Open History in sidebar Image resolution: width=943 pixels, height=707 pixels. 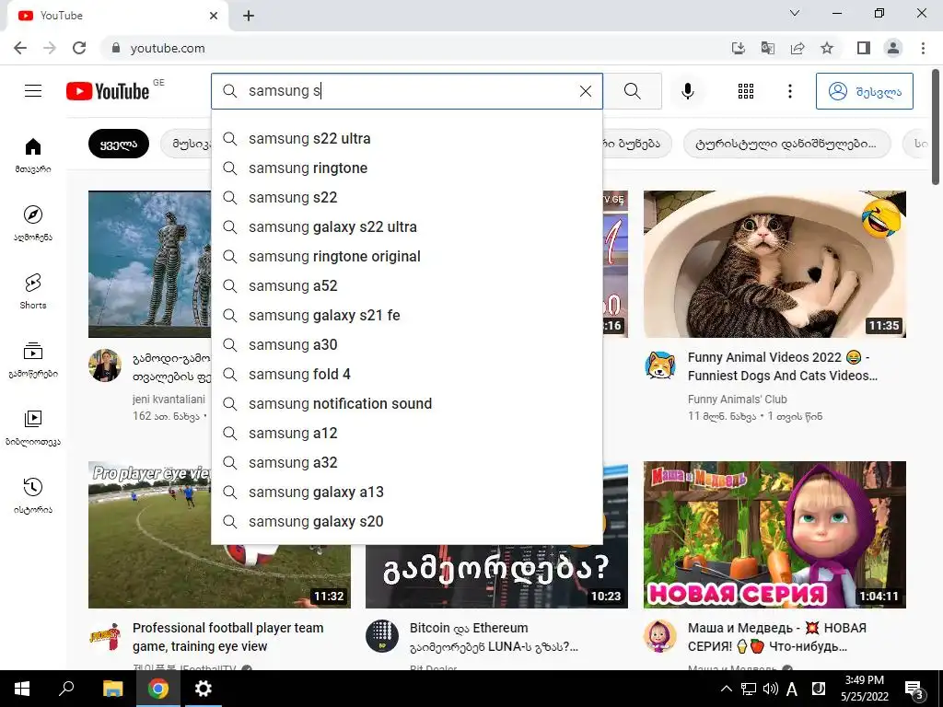pyautogui.click(x=33, y=496)
